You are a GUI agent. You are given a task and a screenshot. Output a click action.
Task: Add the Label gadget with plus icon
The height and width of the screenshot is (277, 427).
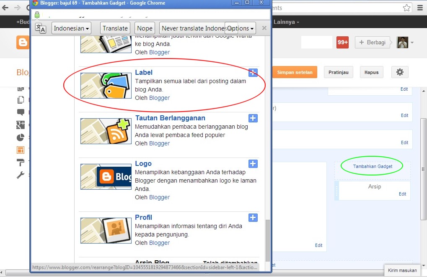(x=253, y=73)
